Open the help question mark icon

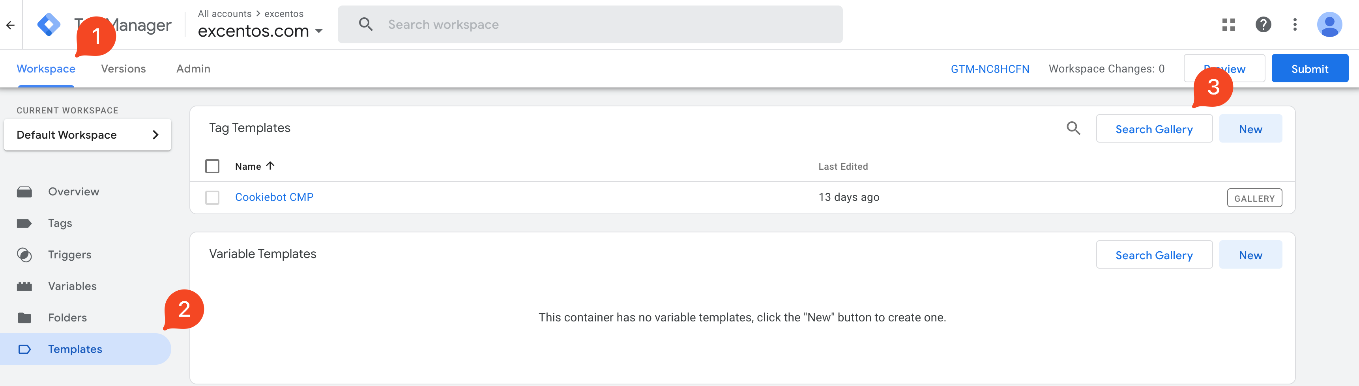point(1263,24)
